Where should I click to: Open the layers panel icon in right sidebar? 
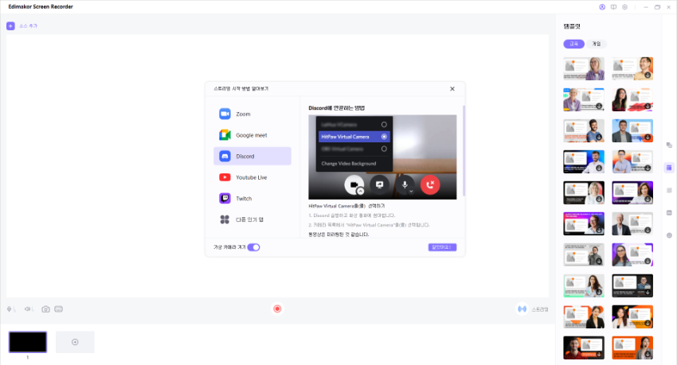(669, 145)
